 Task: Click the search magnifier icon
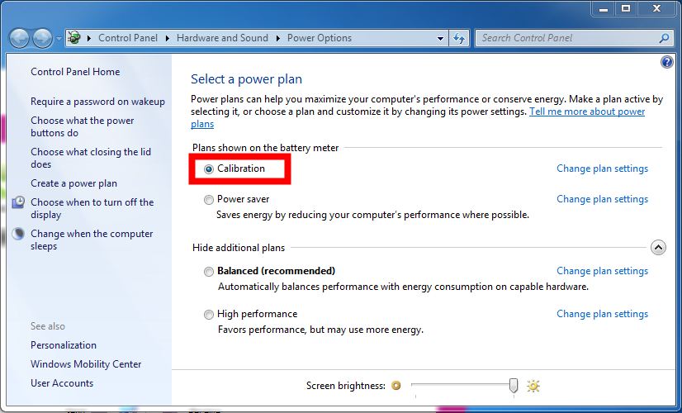point(664,38)
